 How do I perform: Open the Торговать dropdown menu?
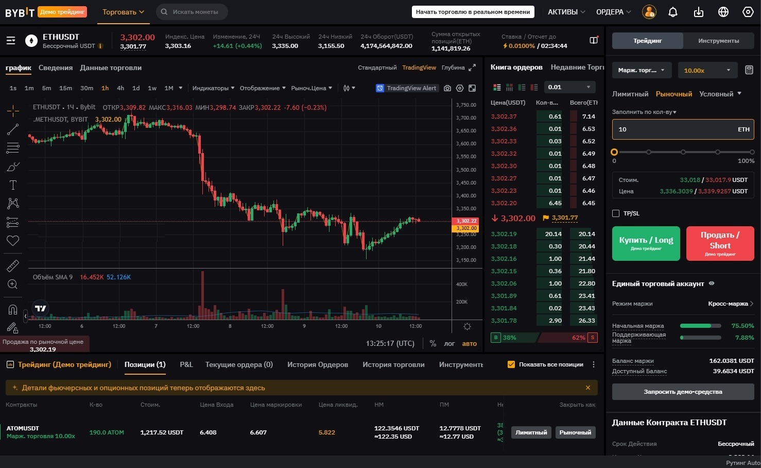(x=123, y=12)
